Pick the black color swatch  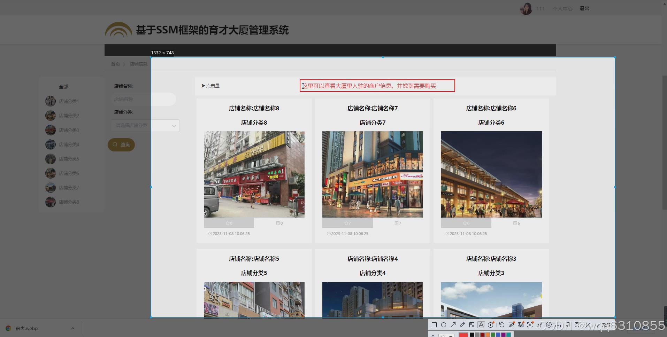472,335
